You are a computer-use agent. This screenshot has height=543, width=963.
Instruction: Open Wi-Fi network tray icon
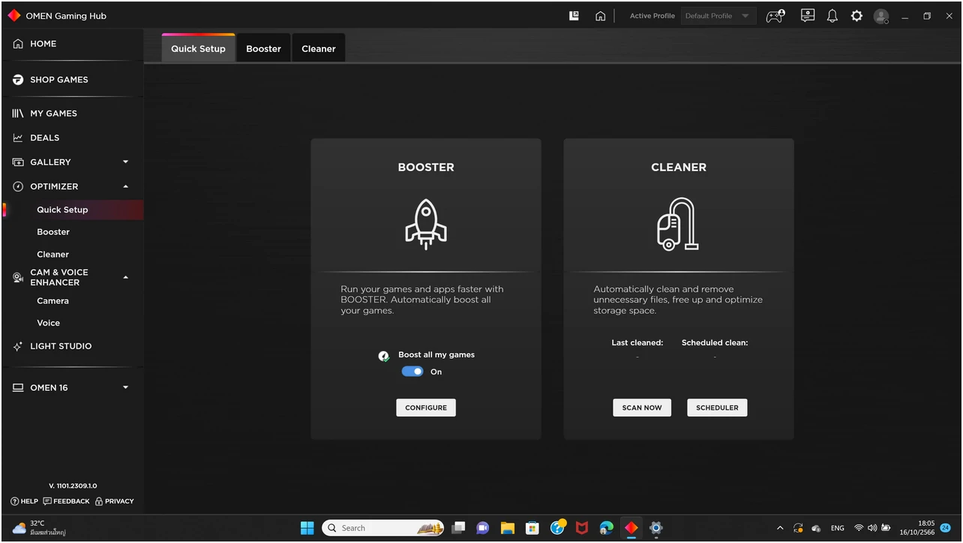coord(859,528)
